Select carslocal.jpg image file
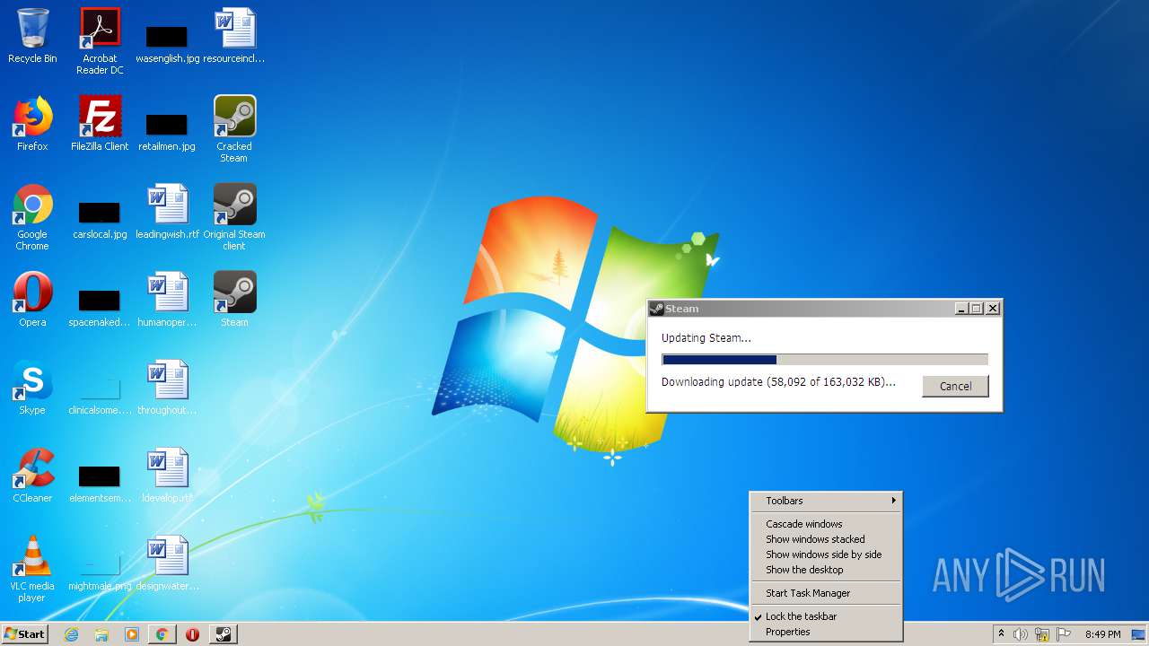This screenshot has height=646, width=1149. point(100,217)
